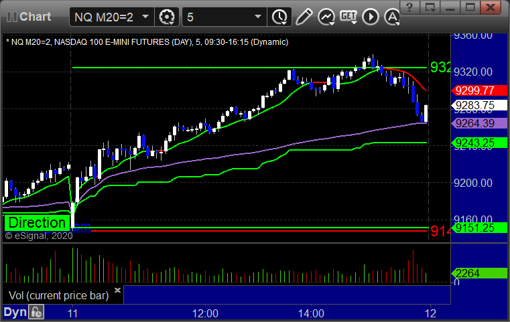Viewport: 510px width, 322px height.
Task: Click the play replay button
Action: (x=371, y=17)
